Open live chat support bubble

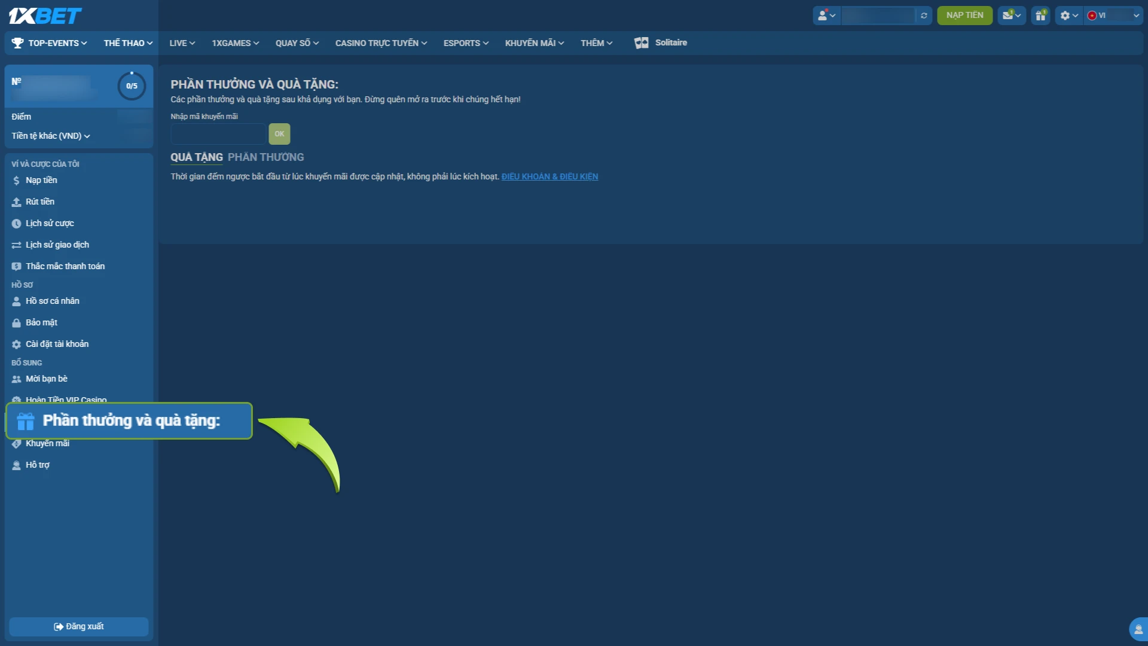[1138, 629]
